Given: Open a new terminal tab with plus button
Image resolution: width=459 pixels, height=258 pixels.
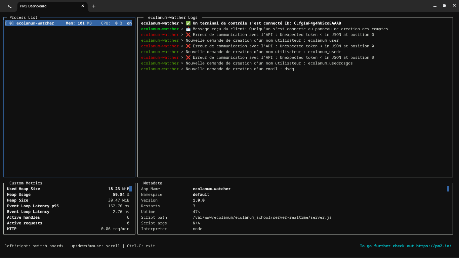Looking at the screenshot, I should click(x=94, y=6).
